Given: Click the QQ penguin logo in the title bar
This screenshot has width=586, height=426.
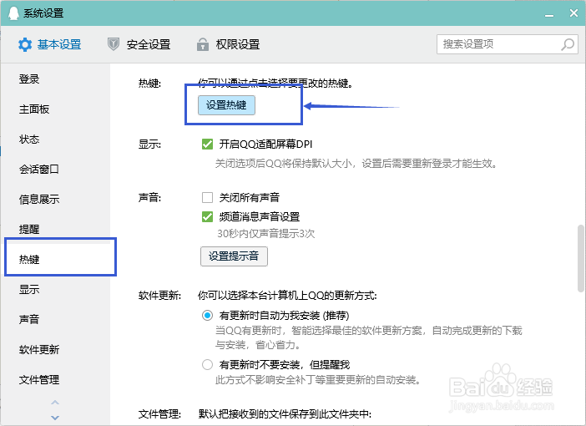Looking at the screenshot, I should point(13,13).
